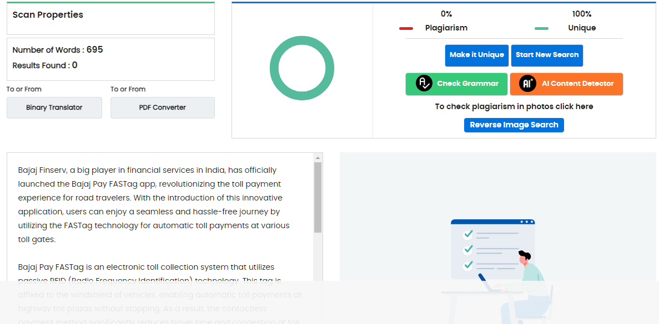Launch Reverse Image Search
659x324 pixels.
click(x=514, y=125)
